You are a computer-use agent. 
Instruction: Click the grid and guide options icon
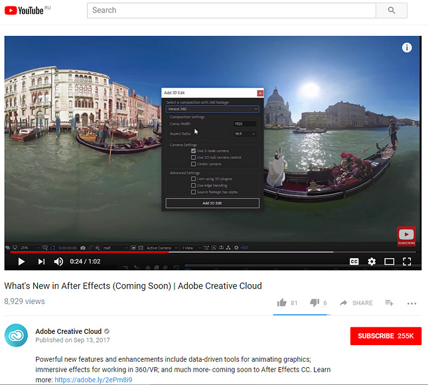tap(45, 248)
